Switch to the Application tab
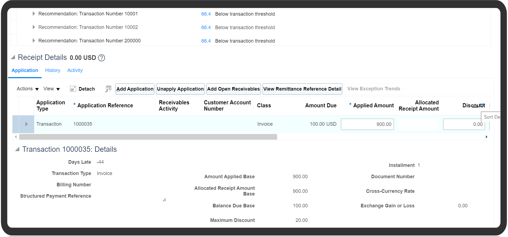 [25, 70]
